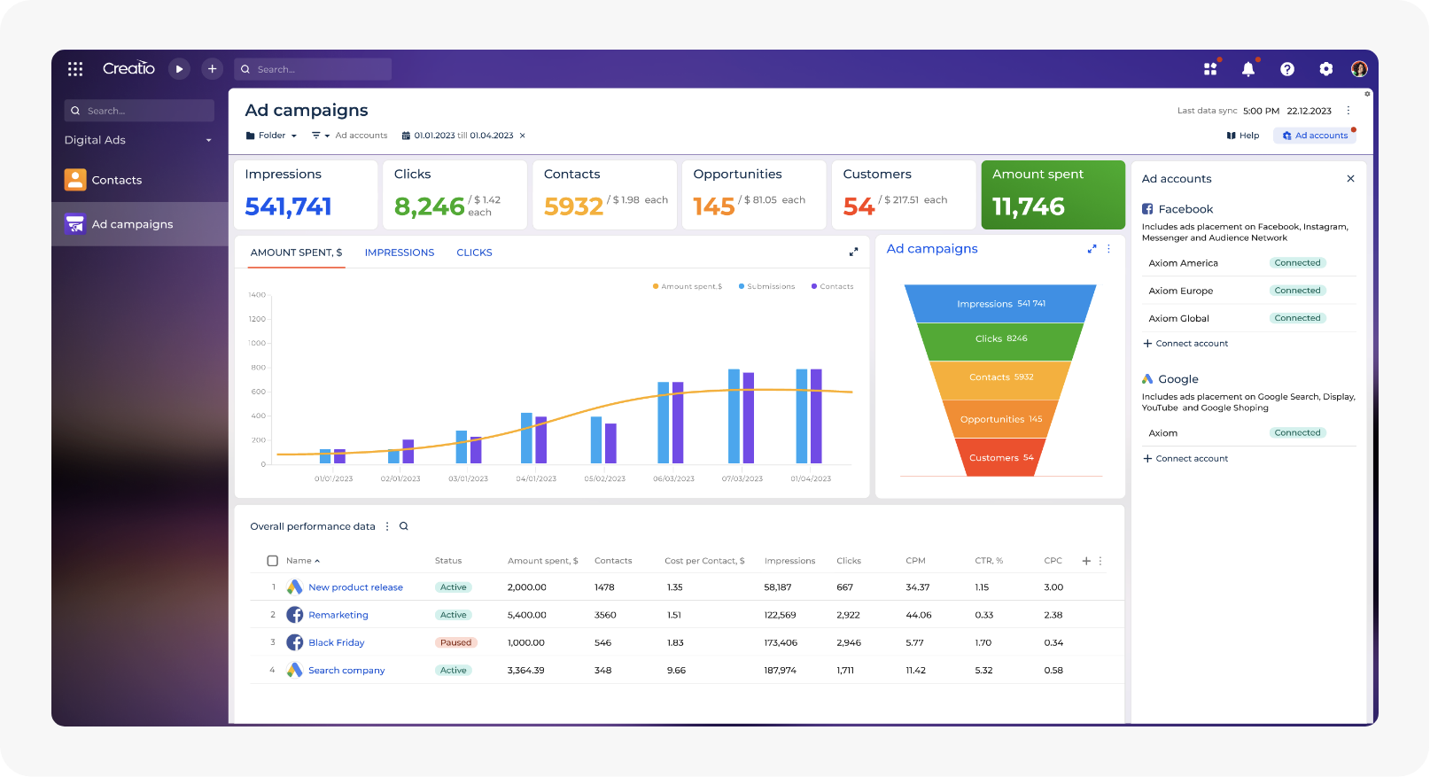Open the settings gear in the top bar

pos(1325,69)
